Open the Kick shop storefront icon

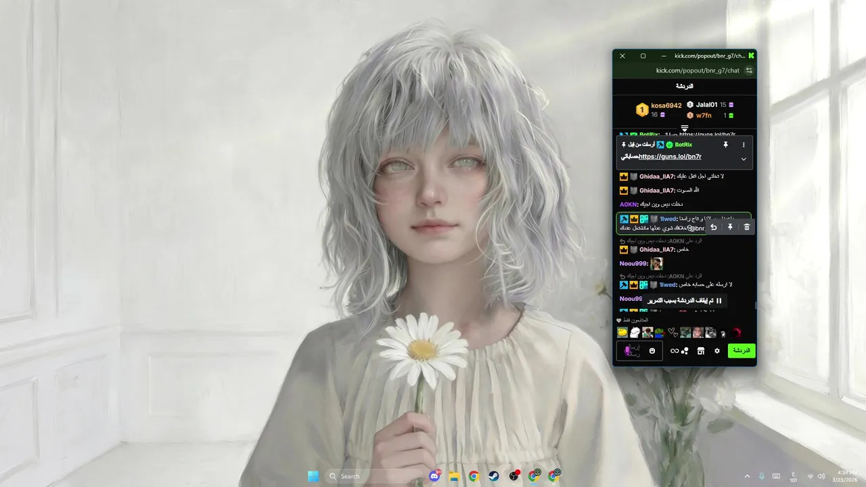[701, 351]
